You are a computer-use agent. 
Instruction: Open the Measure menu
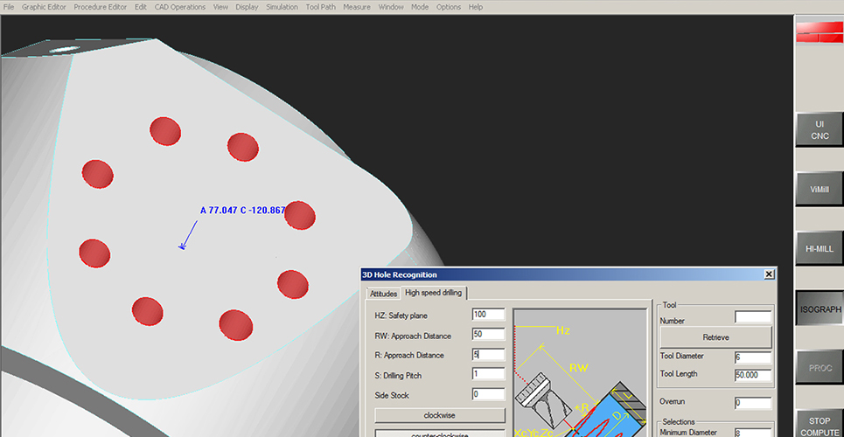tap(357, 7)
